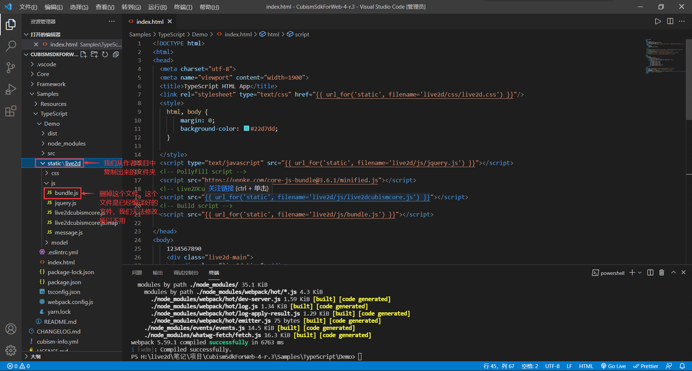
Task: Open the Manage gear icon
Action: pos(10,350)
